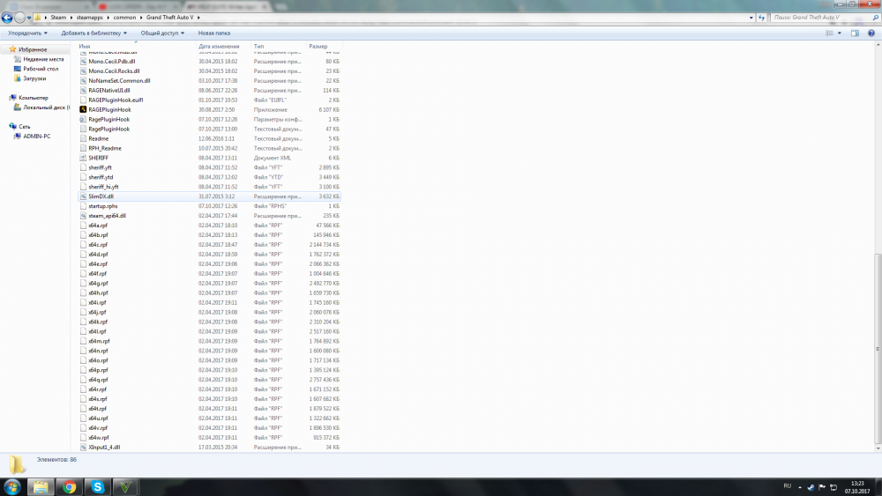The image size is (882, 496).
Task: Sort by the Размер column header
Action: [x=318, y=46]
